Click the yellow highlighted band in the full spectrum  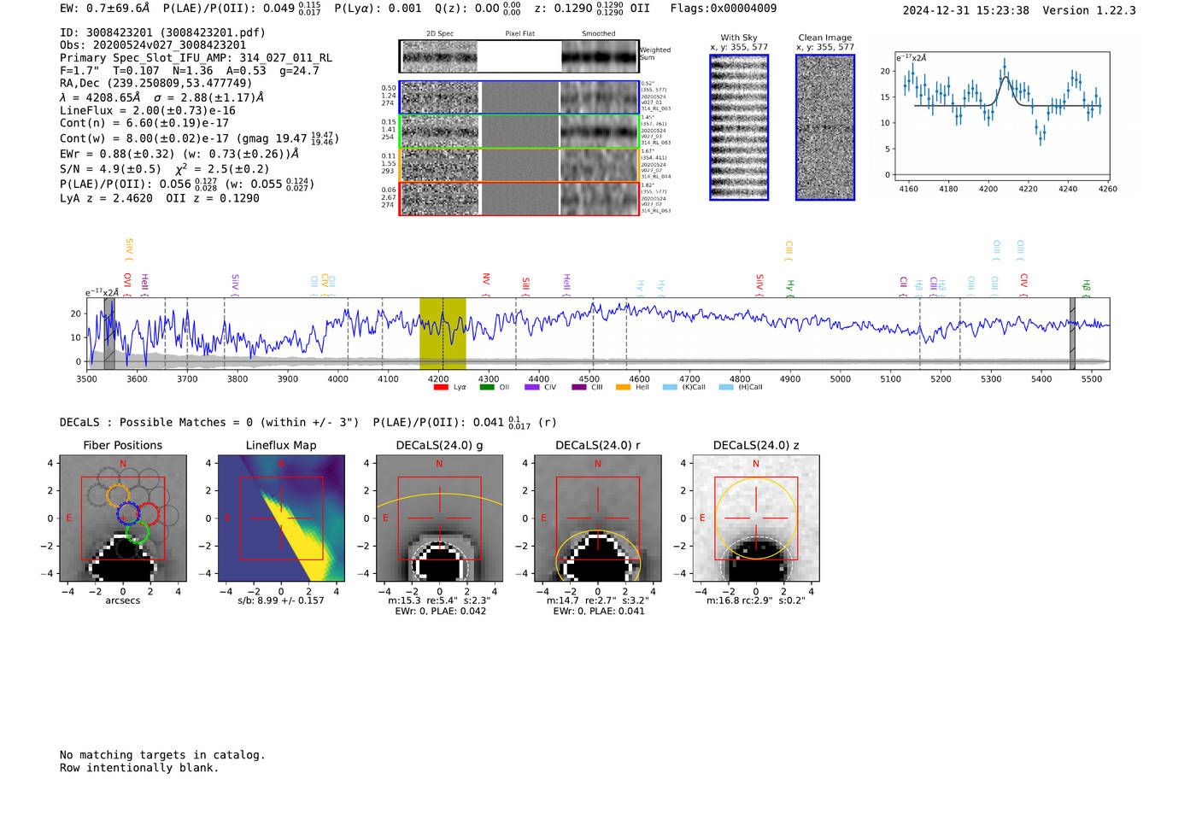pyautogui.click(x=443, y=333)
